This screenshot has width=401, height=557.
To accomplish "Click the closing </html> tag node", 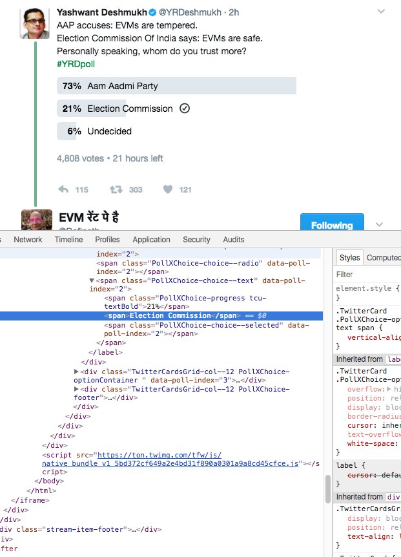I will pyautogui.click(x=41, y=490).
